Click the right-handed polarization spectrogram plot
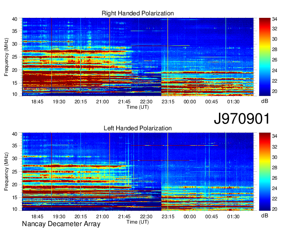This screenshot has width=282, height=229. pyautogui.click(x=138, y=57)
